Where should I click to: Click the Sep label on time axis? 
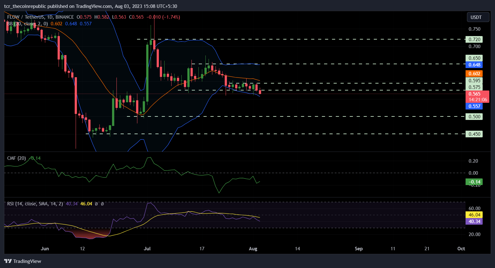click(359, 249)
